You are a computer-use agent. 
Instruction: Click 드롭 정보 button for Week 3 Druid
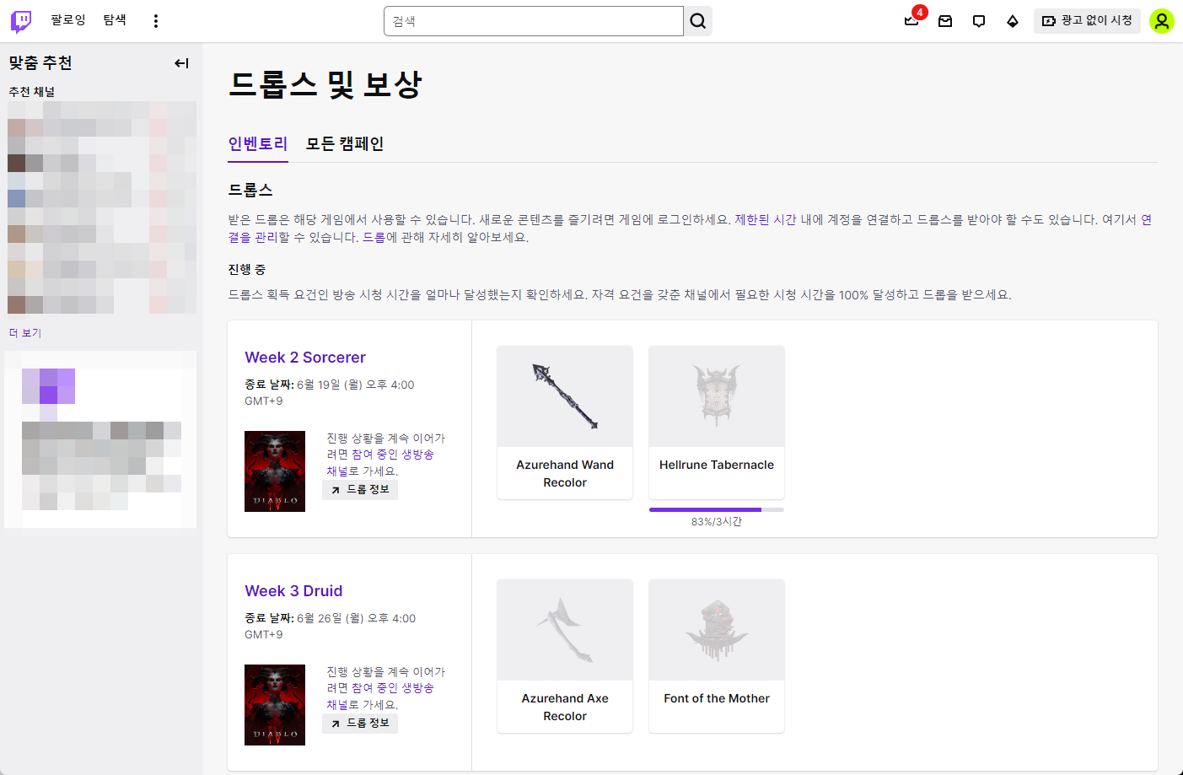point(360,724)
